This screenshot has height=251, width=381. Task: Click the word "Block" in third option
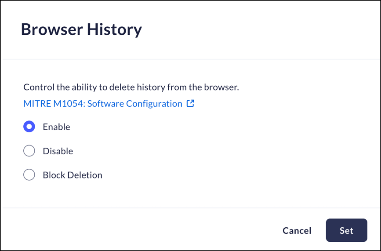52,175
